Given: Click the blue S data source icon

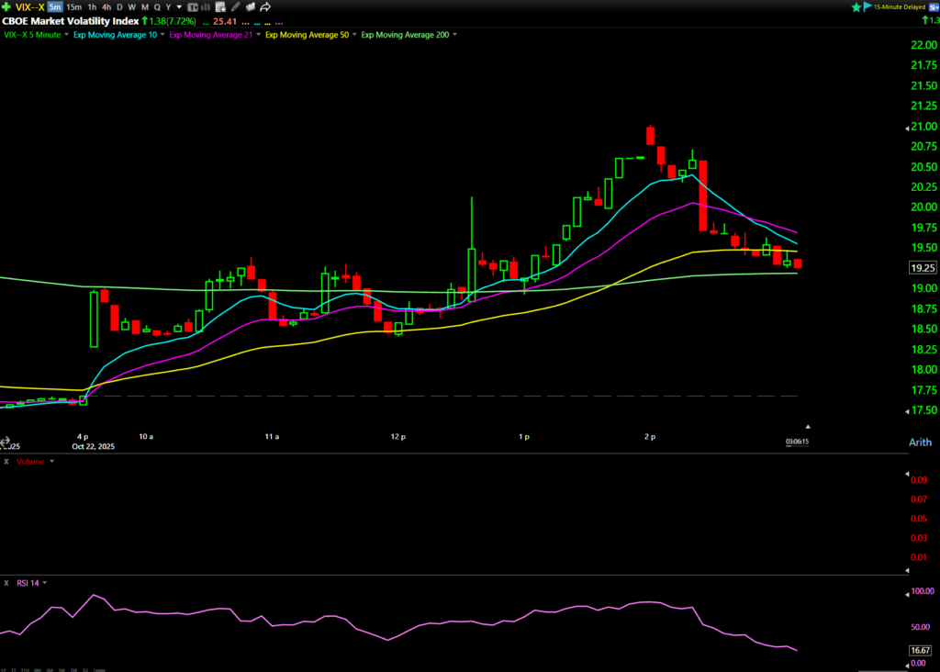Looking at the screenshot, I should click(x=932, y=7).
